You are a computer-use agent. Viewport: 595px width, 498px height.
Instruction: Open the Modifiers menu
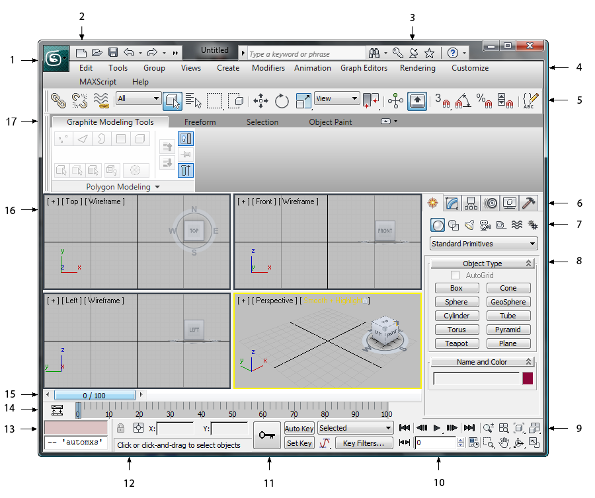268,68
